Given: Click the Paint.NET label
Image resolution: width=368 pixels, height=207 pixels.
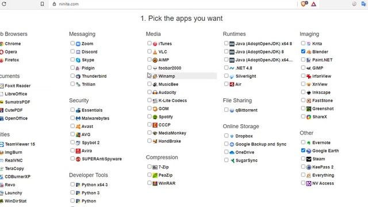Looking at the screenshot, I should pyautogui.click(x=322, y=60).
